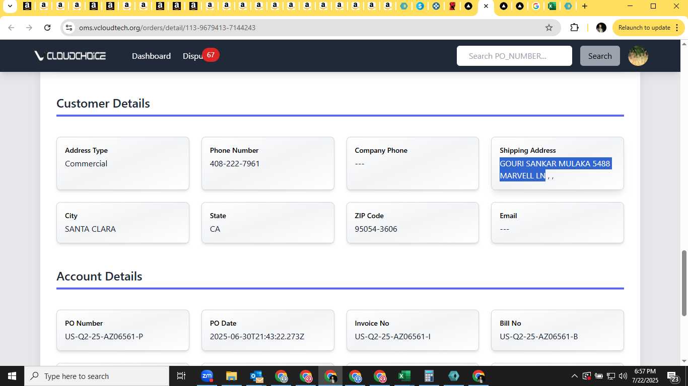Click the Customer Details heading

(103, 103)
